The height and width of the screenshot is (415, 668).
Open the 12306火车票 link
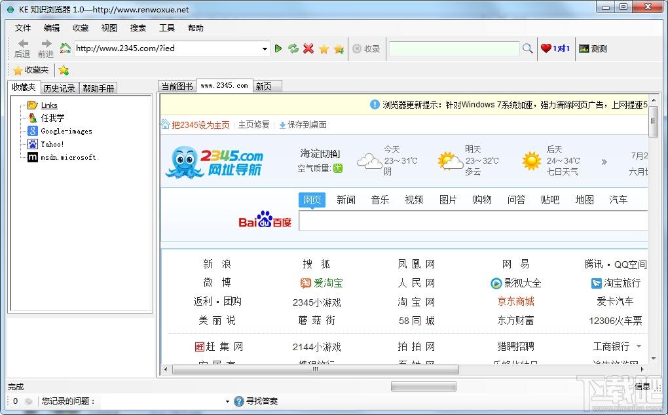pyautogui.click(x=616, y=321)
